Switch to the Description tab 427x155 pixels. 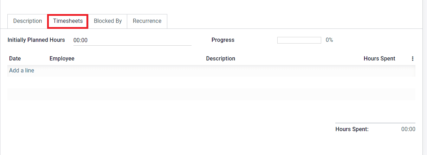pos(28,21)
